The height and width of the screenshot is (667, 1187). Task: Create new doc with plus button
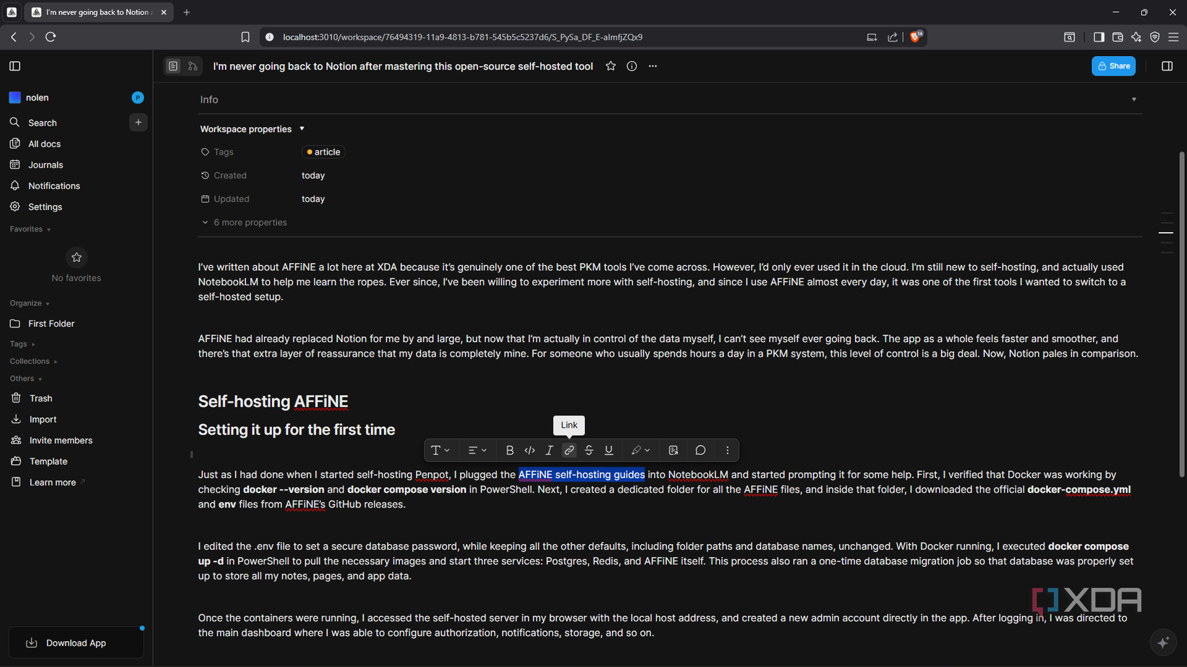point(138,122)
